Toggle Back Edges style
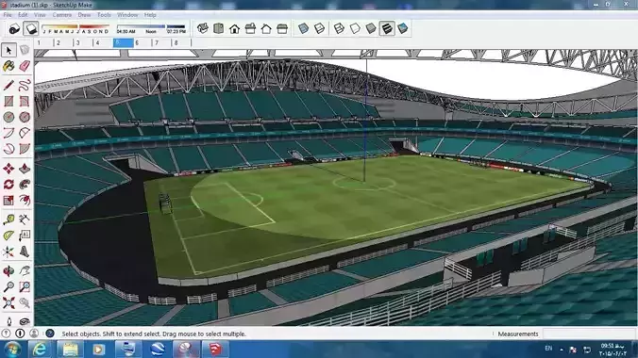Viewport: 638px width, 358px height. (x=319, y=28)
